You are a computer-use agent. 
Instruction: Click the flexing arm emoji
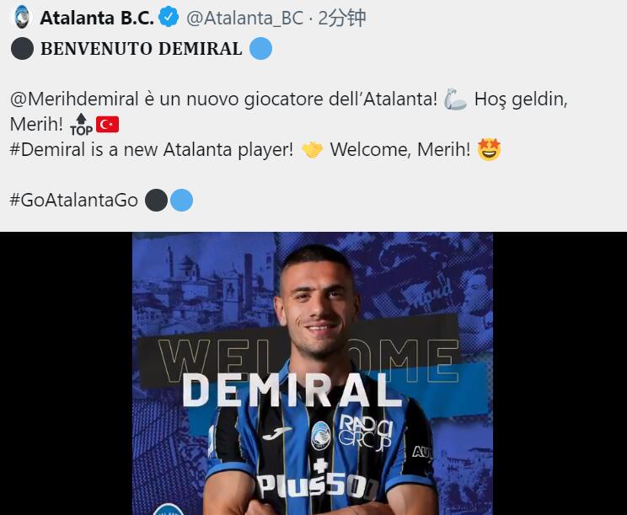click(x=455, y=99)
